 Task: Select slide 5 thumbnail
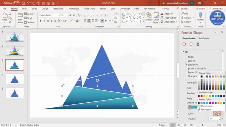[15, 93]
